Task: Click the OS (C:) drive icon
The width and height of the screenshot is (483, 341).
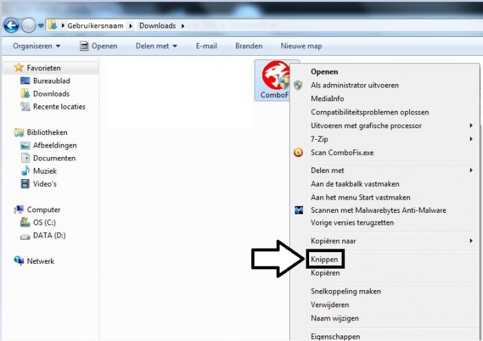Action: click(25, 222)
